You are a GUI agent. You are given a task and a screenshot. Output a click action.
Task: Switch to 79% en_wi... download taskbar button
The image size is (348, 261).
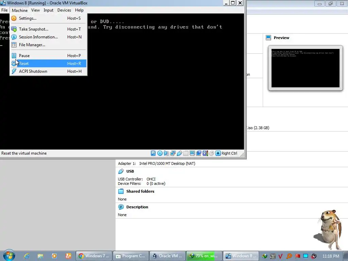pyautogui.click(x=204, y=256)
